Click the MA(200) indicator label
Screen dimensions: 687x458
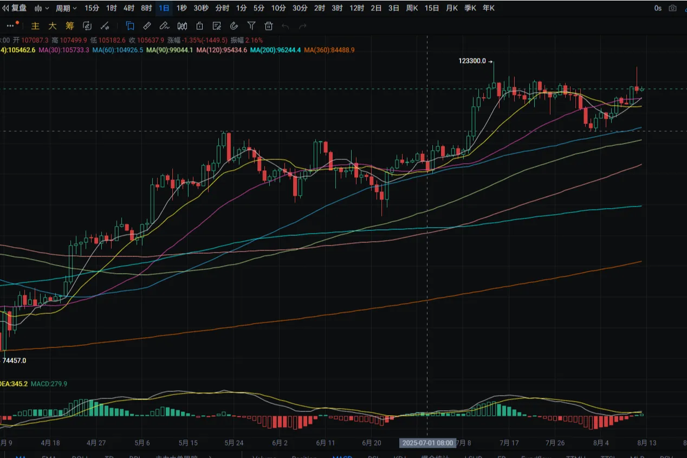click(x=275, y=50)
